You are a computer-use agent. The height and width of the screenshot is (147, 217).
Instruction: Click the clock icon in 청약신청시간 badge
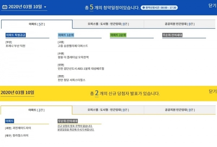[x=144, y=8]
